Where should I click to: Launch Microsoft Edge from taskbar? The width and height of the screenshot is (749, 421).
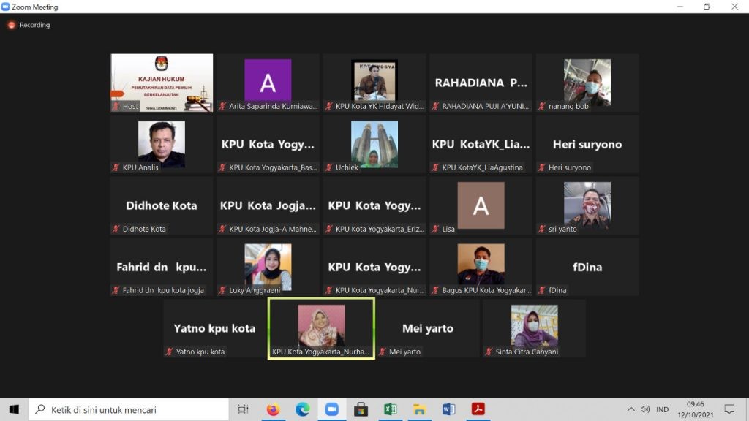click(302, 409)
